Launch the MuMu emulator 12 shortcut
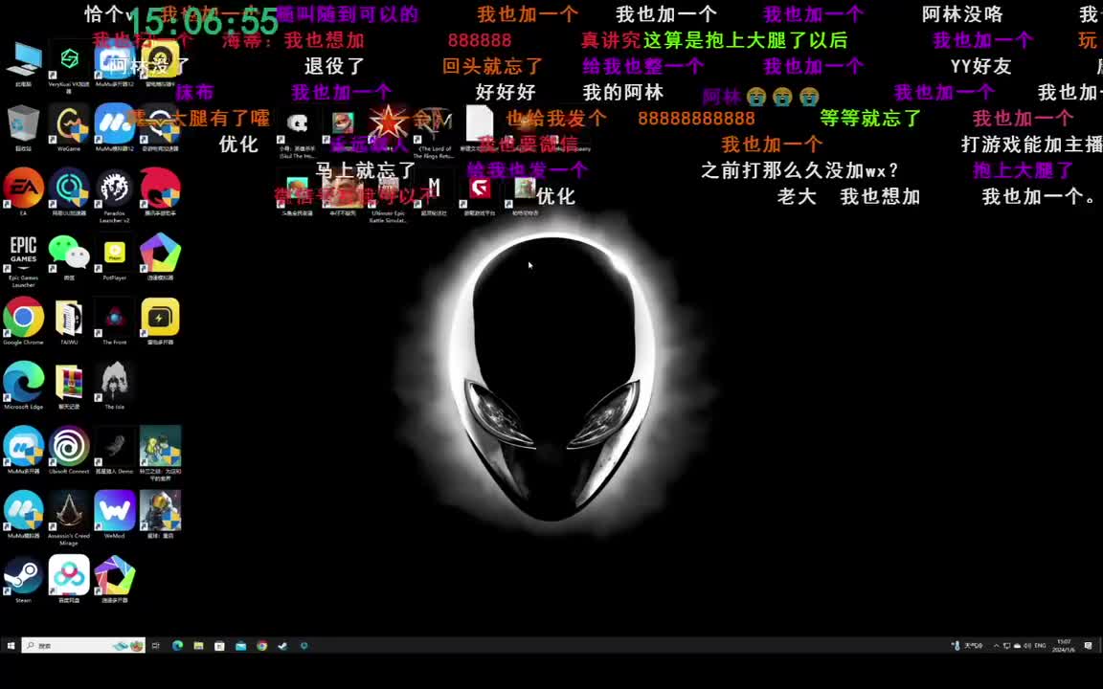1103x689 pixels. pos(115,127)
